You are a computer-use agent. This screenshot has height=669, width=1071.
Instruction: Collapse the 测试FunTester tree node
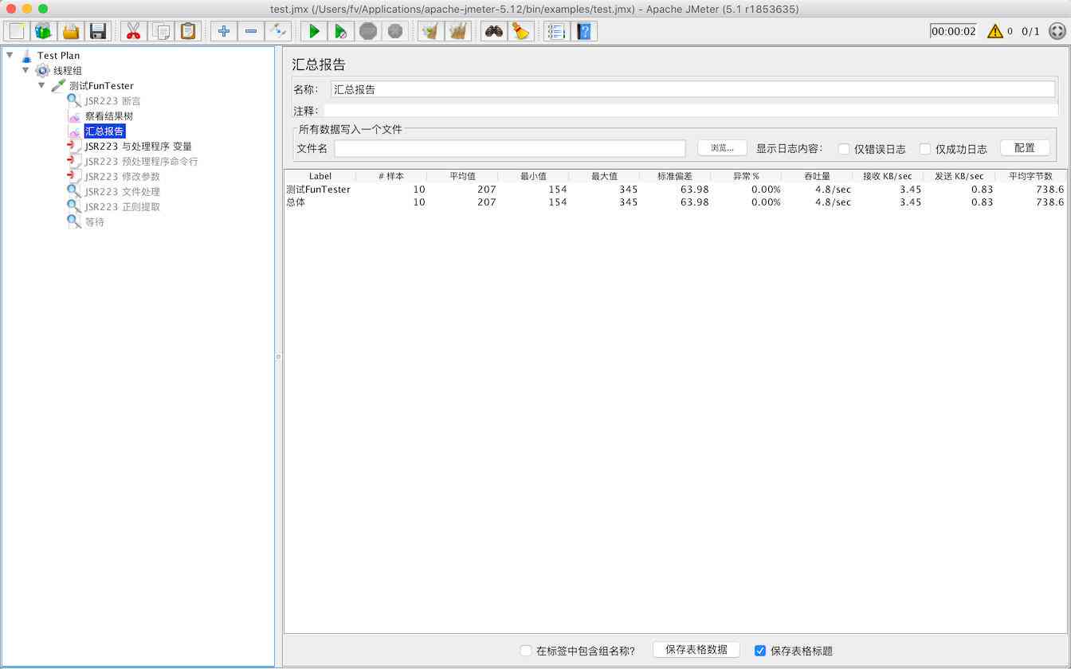41,85
